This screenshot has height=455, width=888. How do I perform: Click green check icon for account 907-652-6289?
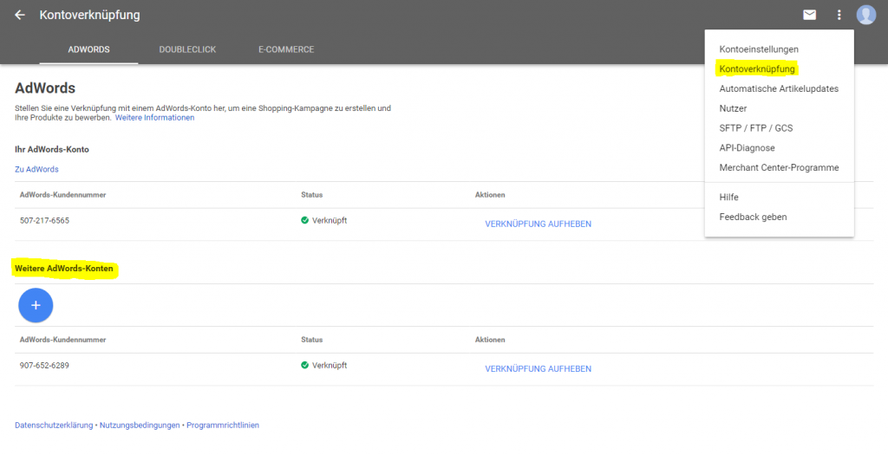click(x=304, y=365)
